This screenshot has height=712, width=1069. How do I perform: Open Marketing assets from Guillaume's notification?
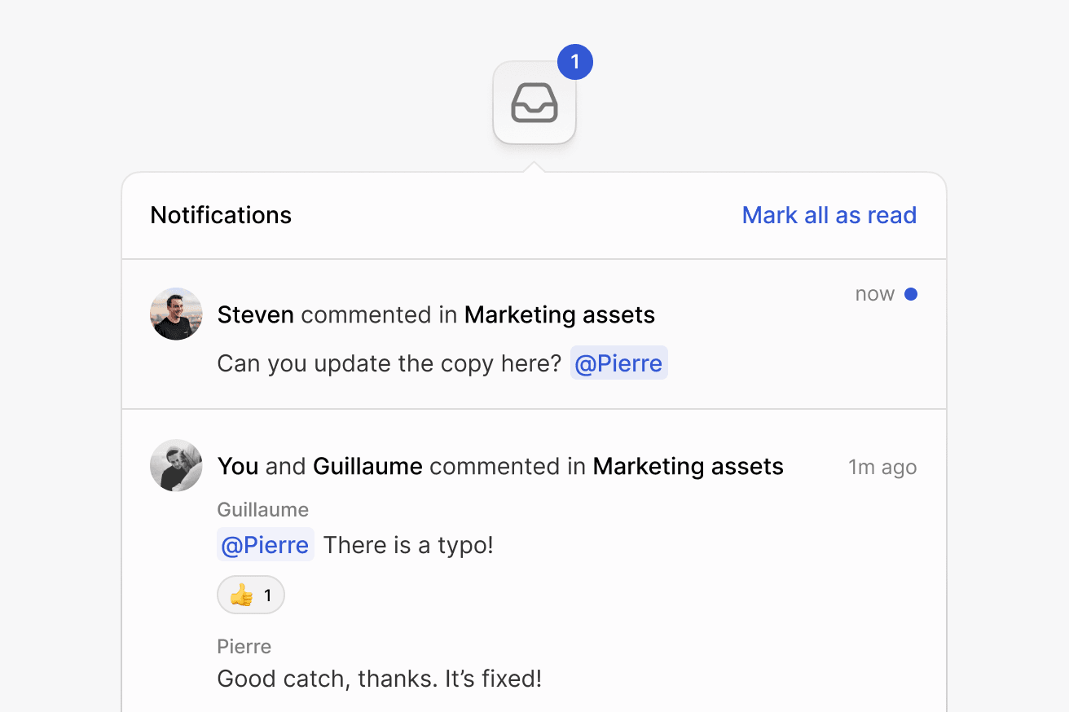click(688, 466)
